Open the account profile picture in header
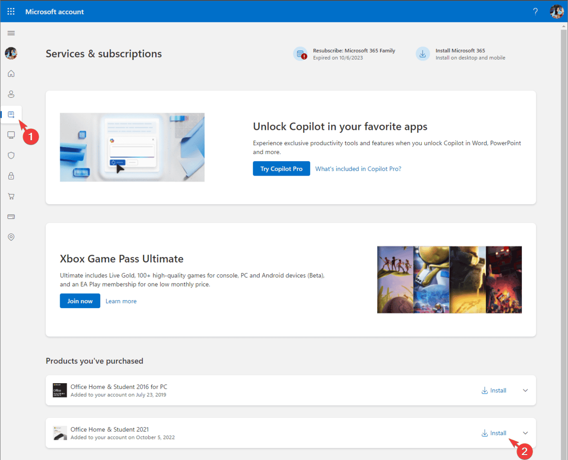The image size is (568, 460). (557, 12)
